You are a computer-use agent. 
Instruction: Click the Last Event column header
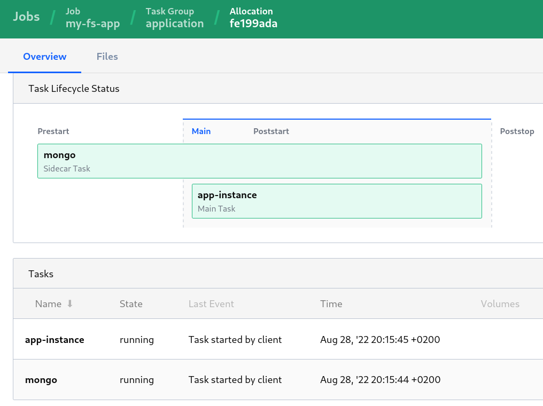point(211,304)
